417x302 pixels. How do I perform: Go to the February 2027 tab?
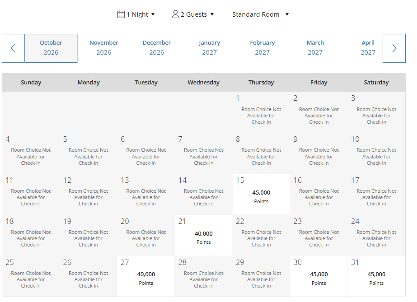[262, 48]
